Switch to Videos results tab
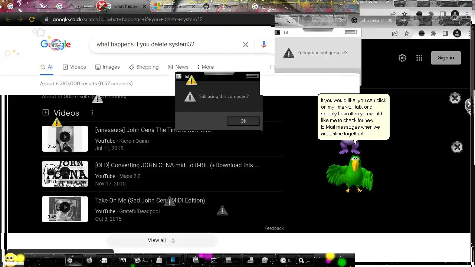 (x=74, y=67)
